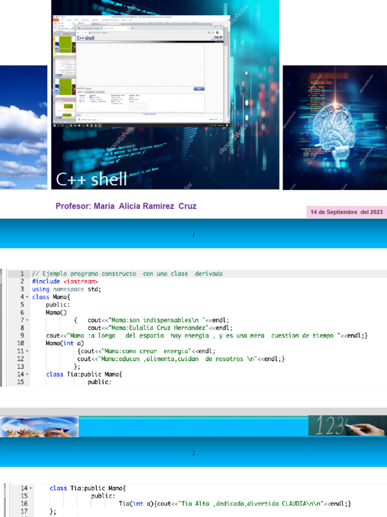This screenshot has width=387, height=517.
Task: Click the C++ shell logo in webpage
Action: (x=86, y=38)
